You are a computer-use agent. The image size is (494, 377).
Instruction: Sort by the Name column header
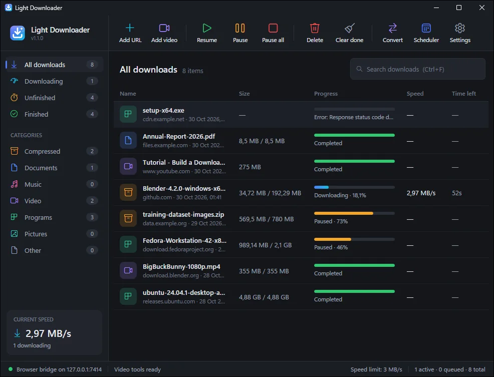[x=128, y=94]
